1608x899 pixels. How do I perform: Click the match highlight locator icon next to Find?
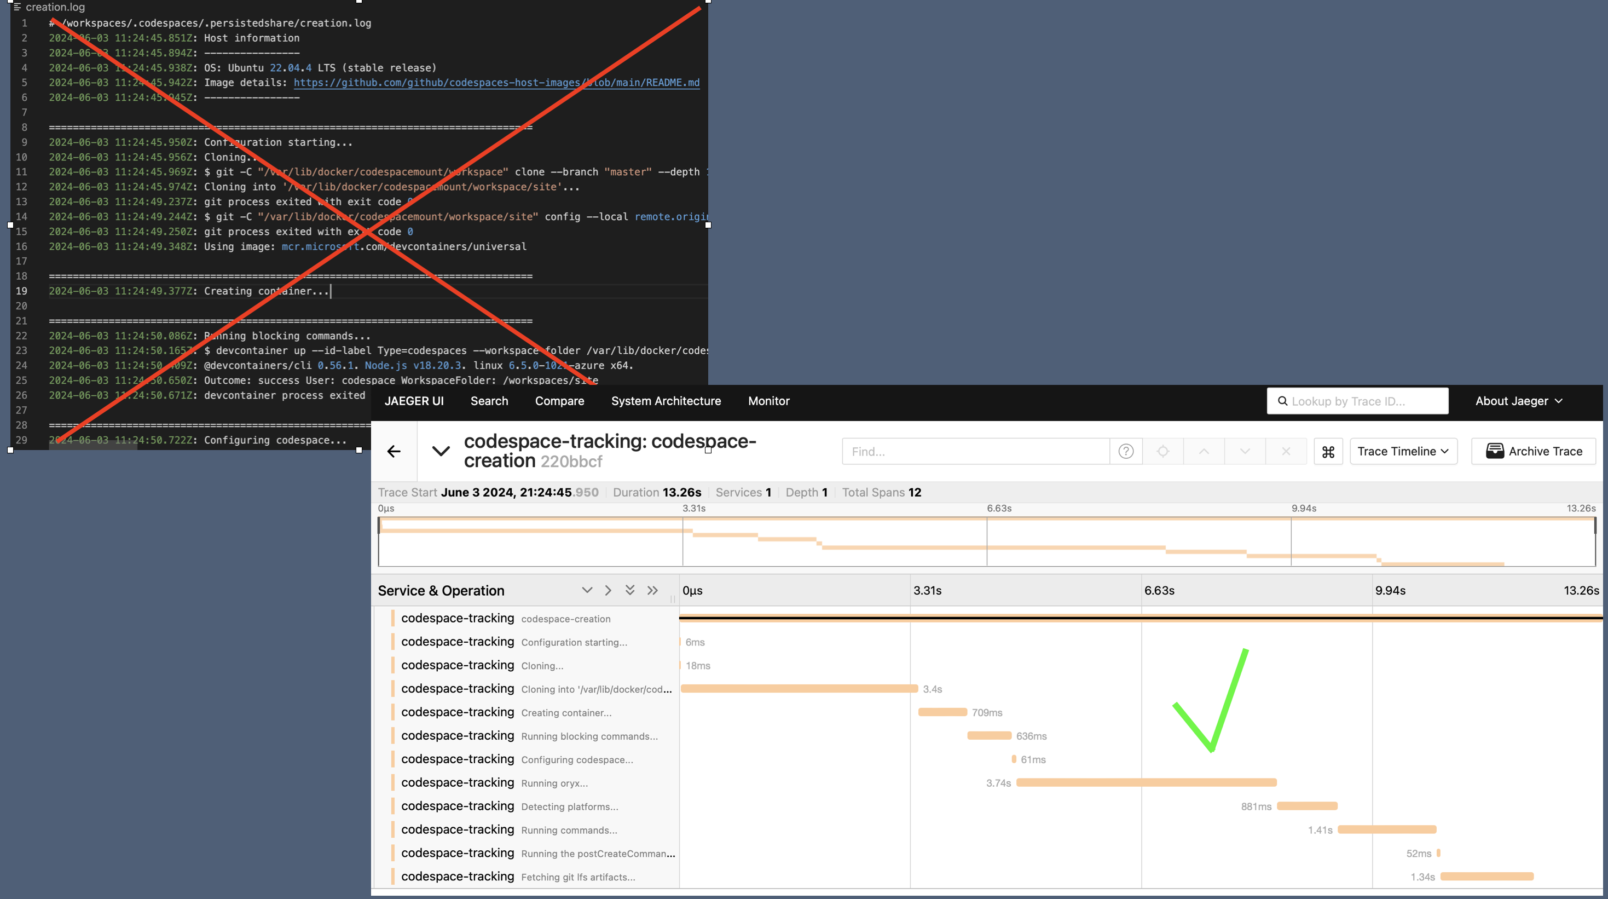pyautogui.click(x=1163, y=451)
